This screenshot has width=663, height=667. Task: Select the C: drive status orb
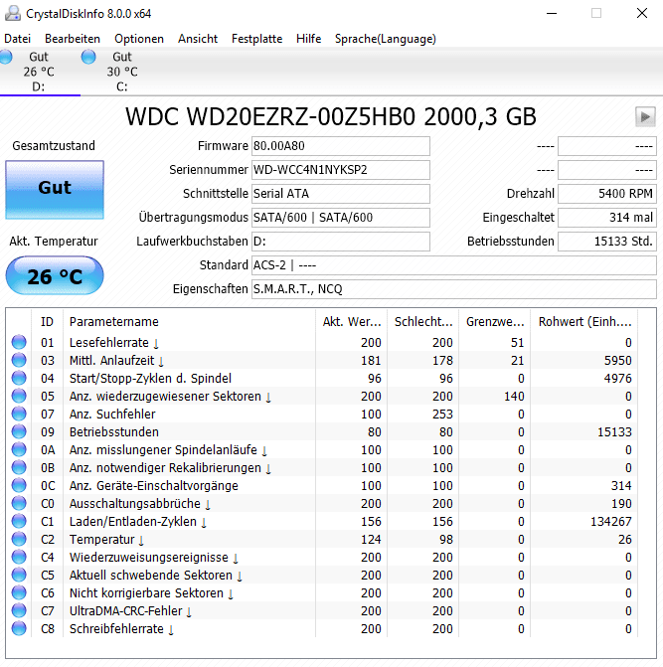point(88,57)
